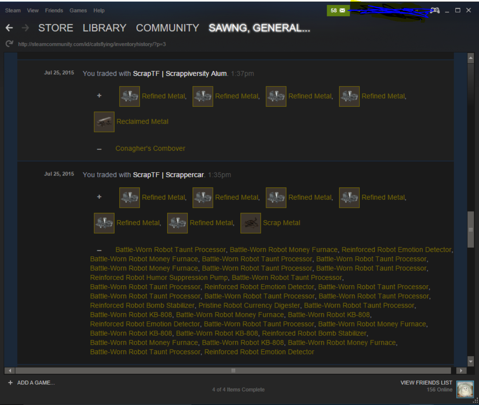The image size is (479, 405).
Task: Click View Friends List button
Action: point(426,383)
